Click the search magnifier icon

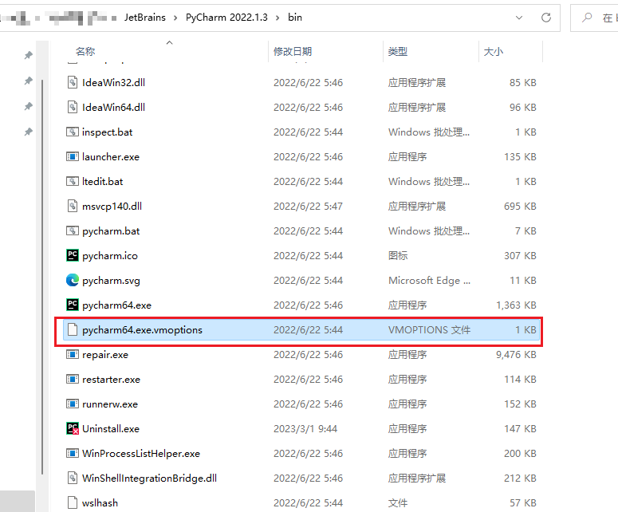(587, 18)
